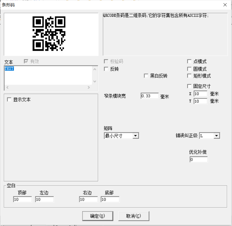Image resolution: width=232 pixels, height=226 pixels.
Task: Click the 优化补偿 input field
Action: pyautogui.click(x=198, y=160)
